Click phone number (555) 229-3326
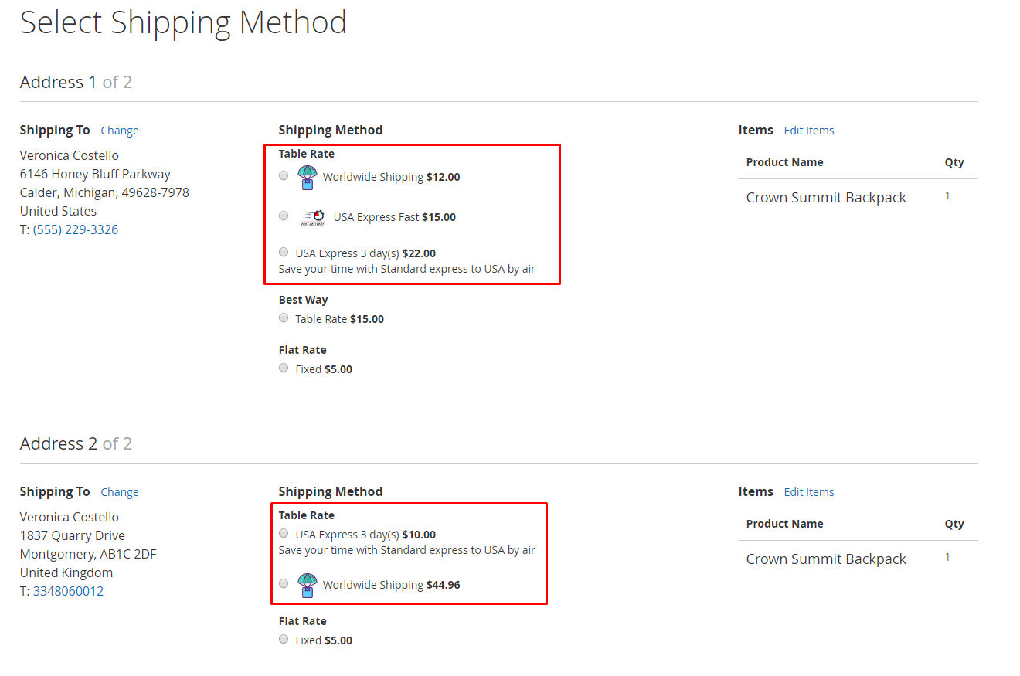 pyautogui.click(x=76, y=229)
